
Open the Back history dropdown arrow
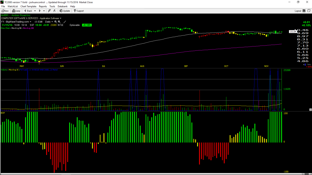click(x=35, y=11)
